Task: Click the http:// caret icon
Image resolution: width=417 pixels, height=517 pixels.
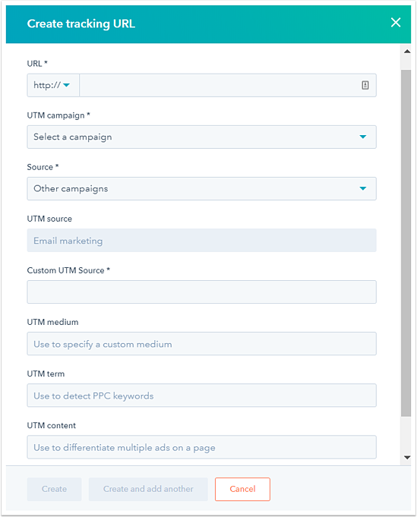Action: [x=67, y=85]
